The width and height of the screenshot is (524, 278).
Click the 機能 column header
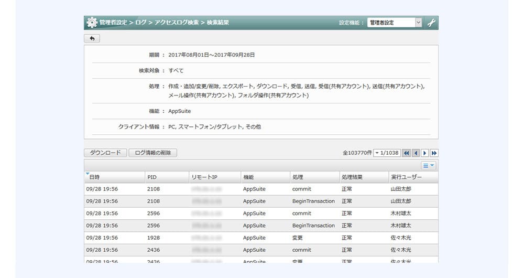pos(248,177)
